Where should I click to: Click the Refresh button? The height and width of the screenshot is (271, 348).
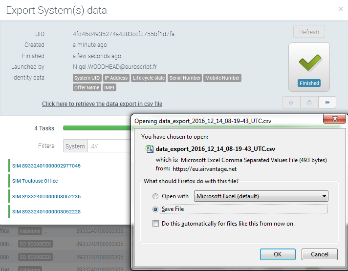point(309,32)
